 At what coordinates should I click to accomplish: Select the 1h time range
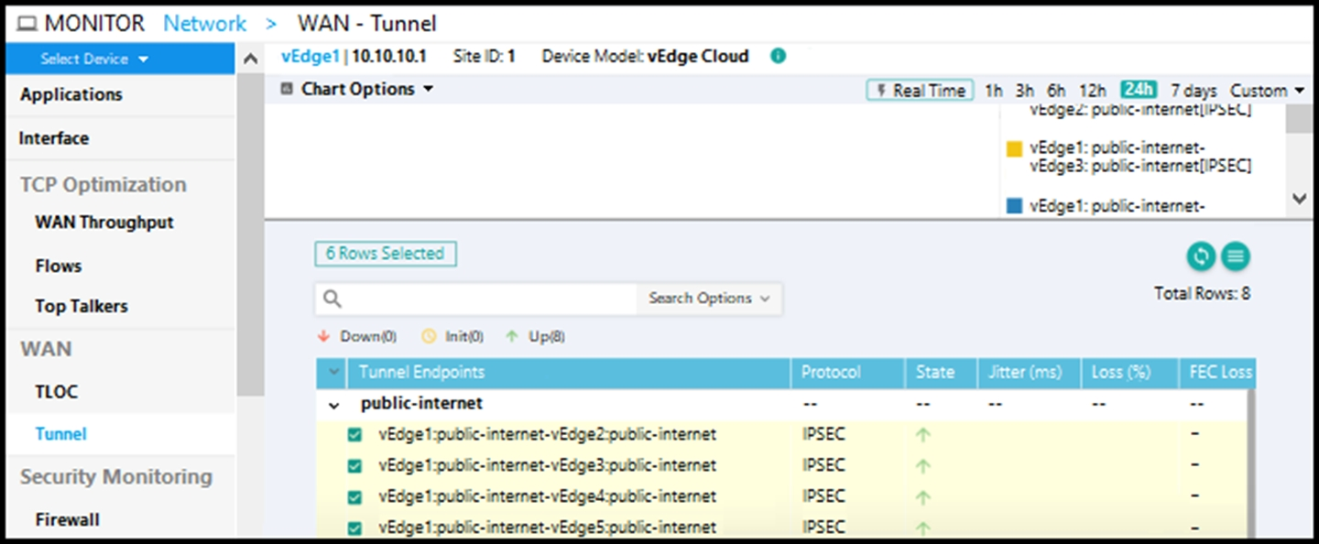(993, 90)
